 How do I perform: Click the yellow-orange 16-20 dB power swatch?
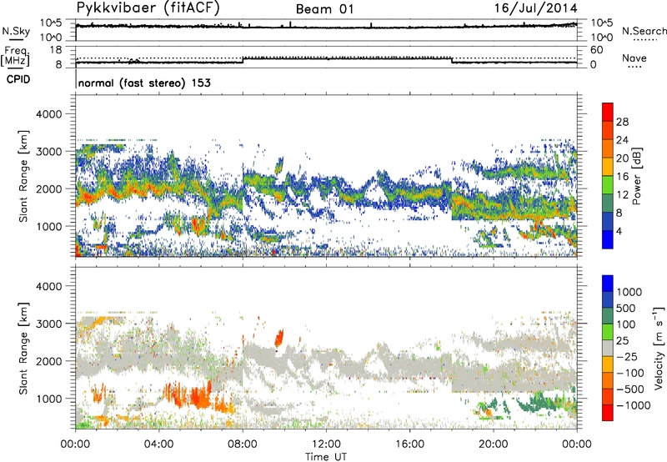[x=608, y=166]
